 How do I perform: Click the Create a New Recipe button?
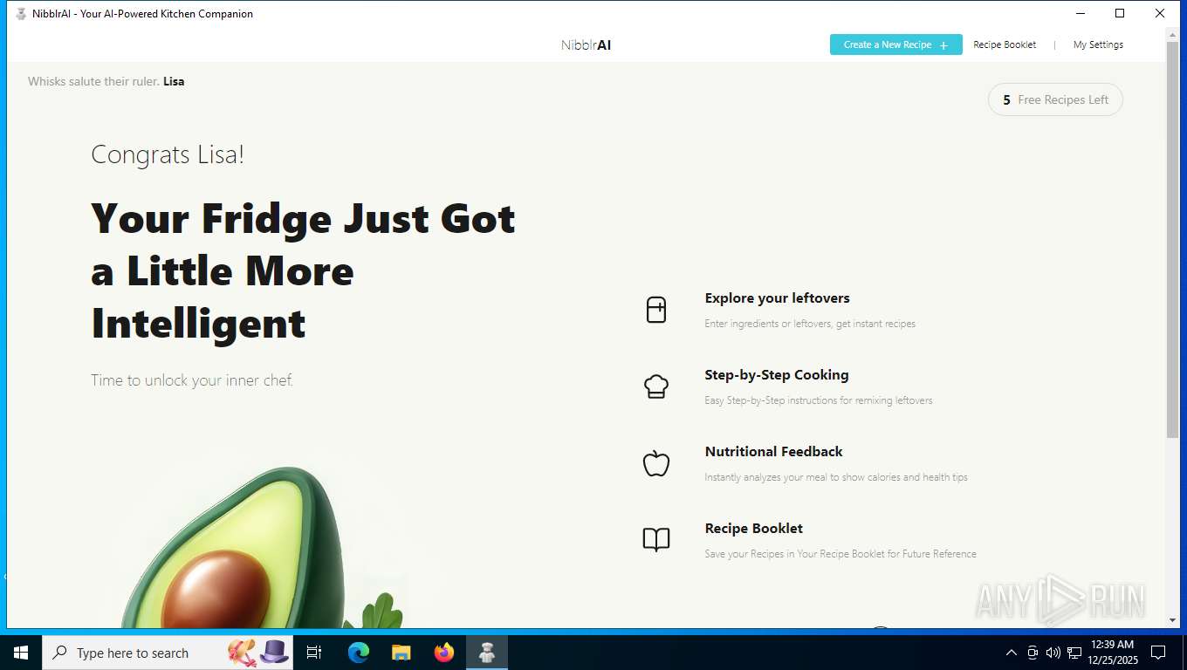click(895, 44)
